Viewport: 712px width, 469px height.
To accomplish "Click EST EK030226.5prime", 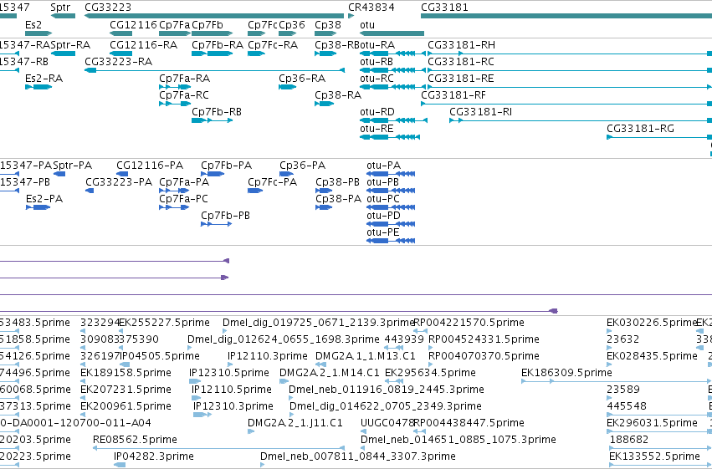I will click(652, 323).
